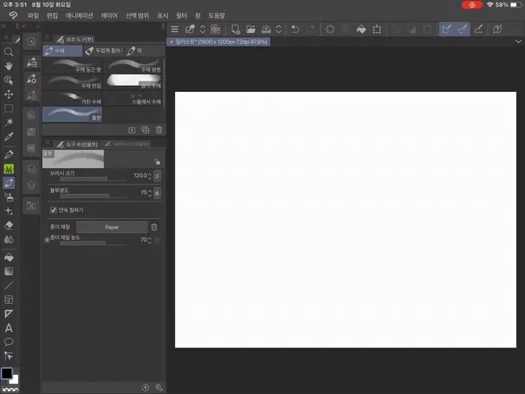
Task: Clear selection with dotted circle icon
Action: (330, 29)
